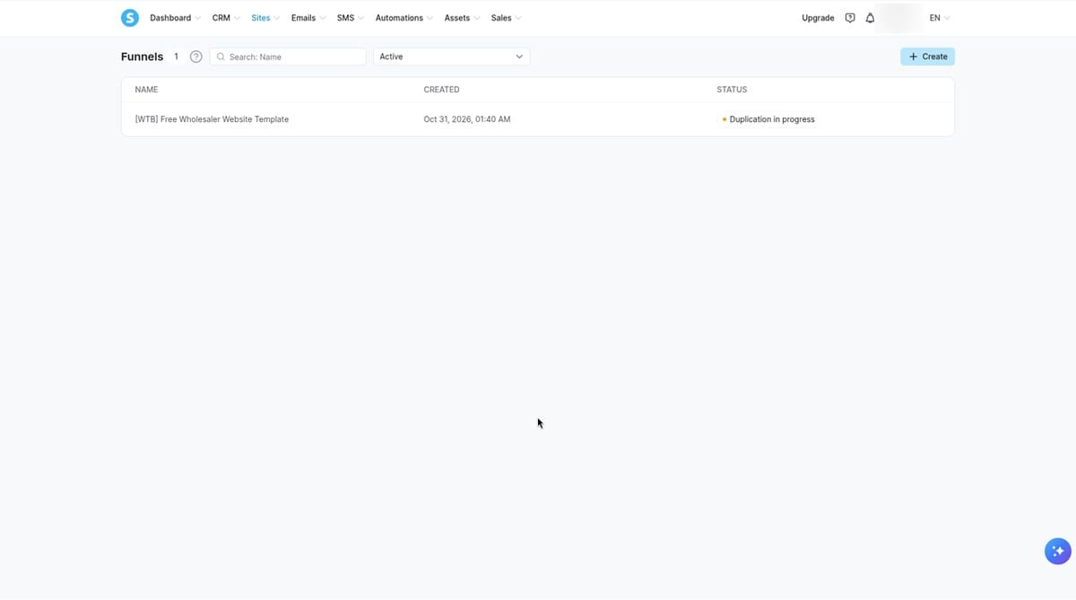Open the AI assistant sparkle button
1076x600 pixels.
point(1058,551)
